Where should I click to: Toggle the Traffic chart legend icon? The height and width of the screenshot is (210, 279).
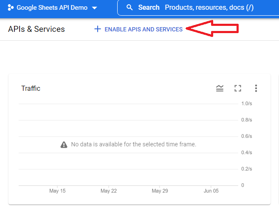pyautogui.click(x=220, y=88)
